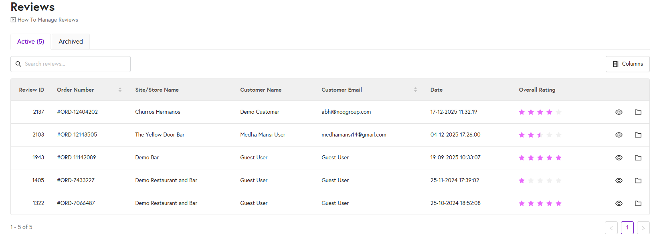Select the Active (5) tab
Image resolution: width=653 pixels, height=243 pixels.
[30, 42]
